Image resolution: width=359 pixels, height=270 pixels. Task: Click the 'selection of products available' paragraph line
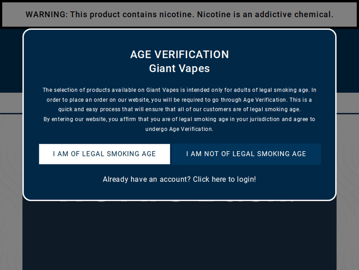click(x=179, y=90)
